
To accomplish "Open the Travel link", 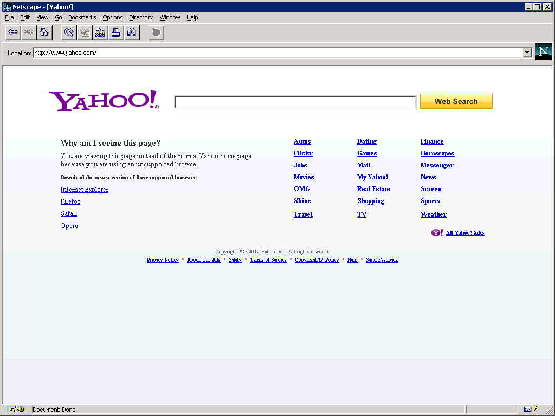I will tap(303, 214).
